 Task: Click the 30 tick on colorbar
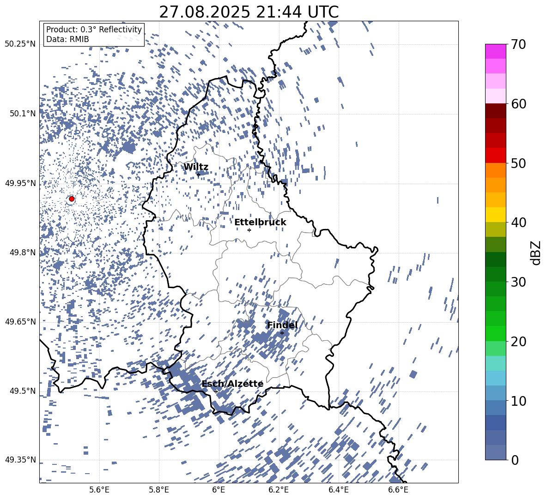(x=518, y=282)
